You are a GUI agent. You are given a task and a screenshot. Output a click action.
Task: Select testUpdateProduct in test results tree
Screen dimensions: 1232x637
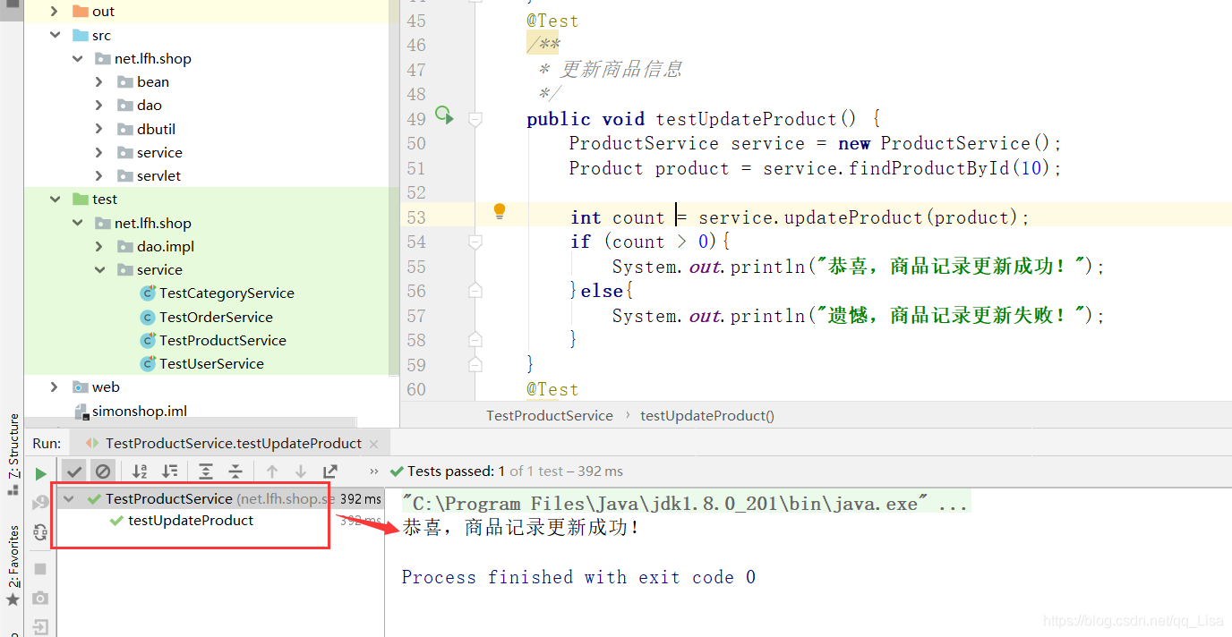191,521
